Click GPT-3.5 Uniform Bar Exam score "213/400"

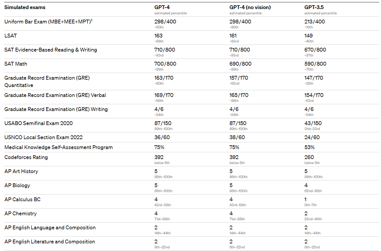click(315, 22)
